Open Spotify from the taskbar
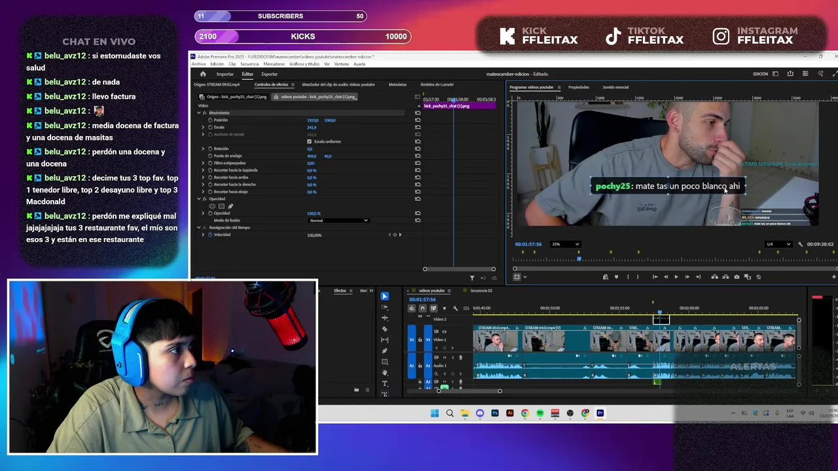Screen dimensions: 838x471 tap(540, 413)
